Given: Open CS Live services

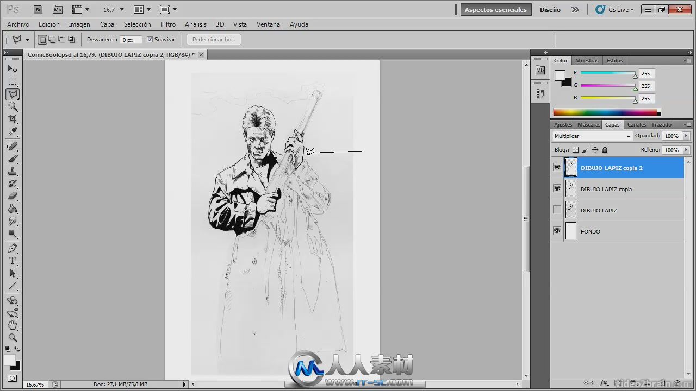Looking at the screenshot, I should click(x=615, y=10).
